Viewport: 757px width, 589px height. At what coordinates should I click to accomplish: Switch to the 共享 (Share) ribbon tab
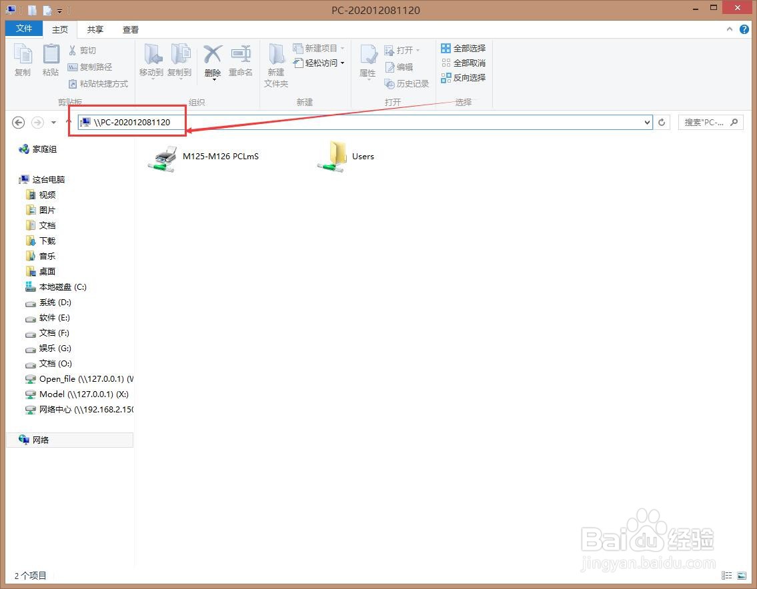[95, 29]
